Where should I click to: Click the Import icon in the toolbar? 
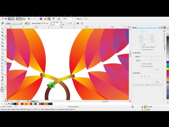tap(45, 19)
